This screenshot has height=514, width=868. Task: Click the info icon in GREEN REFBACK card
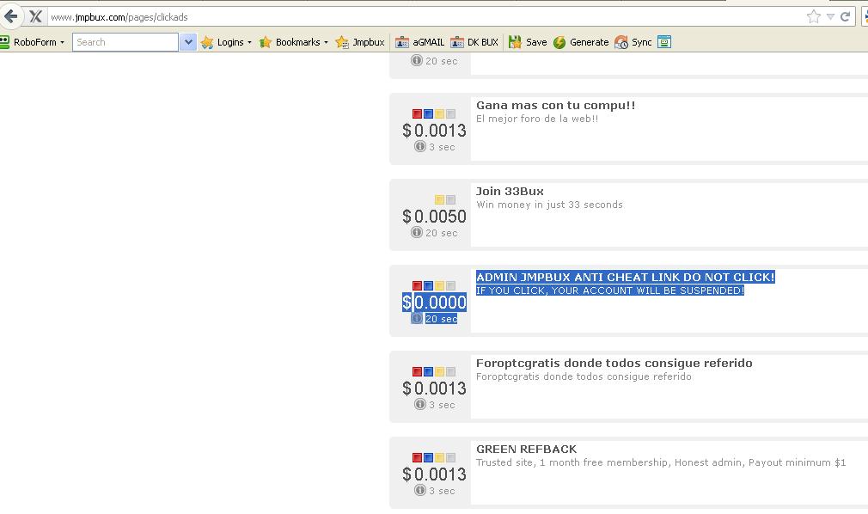point(420,490)
